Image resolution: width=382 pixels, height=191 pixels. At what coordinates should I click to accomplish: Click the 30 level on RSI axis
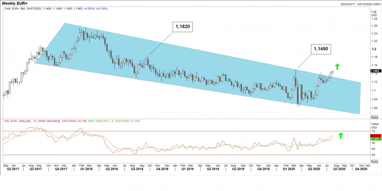click(x=373, y=155)
